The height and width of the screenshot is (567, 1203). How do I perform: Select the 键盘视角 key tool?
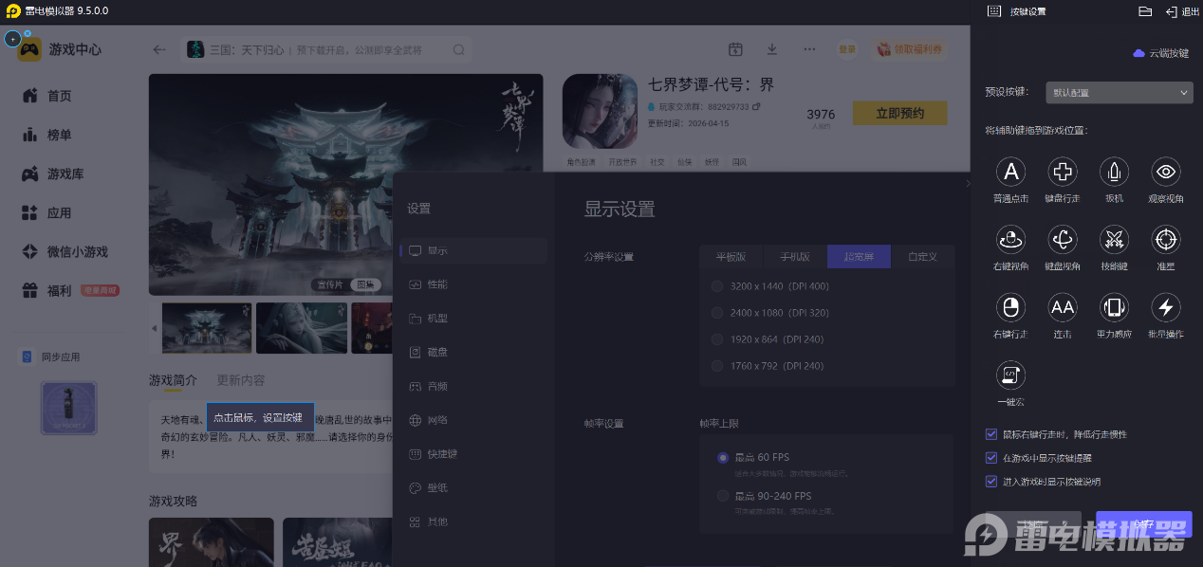(x=1063, y=239)
